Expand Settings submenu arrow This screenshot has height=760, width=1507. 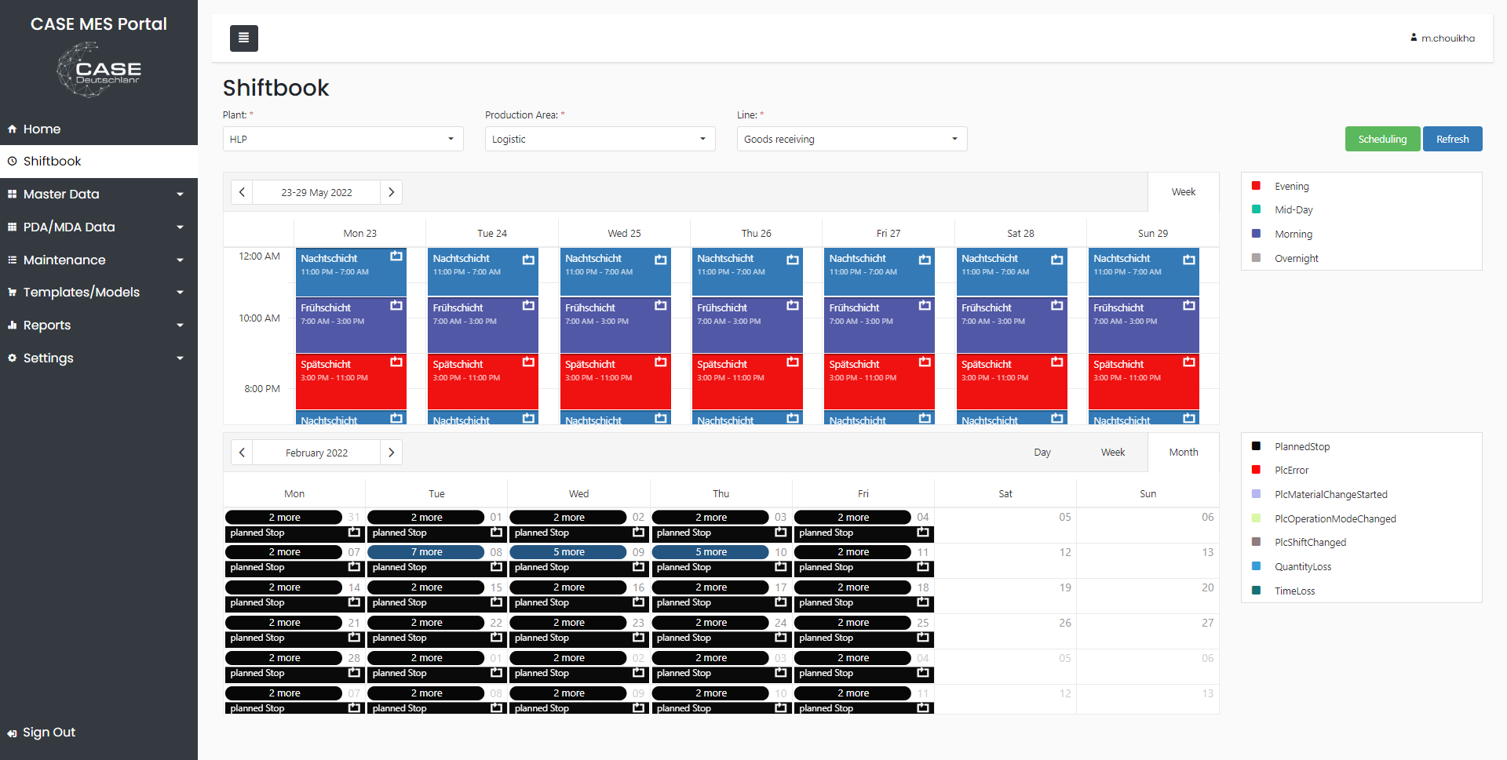click(x=181, y=358)
